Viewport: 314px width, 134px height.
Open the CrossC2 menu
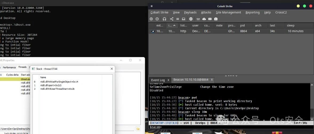point(281,13)
